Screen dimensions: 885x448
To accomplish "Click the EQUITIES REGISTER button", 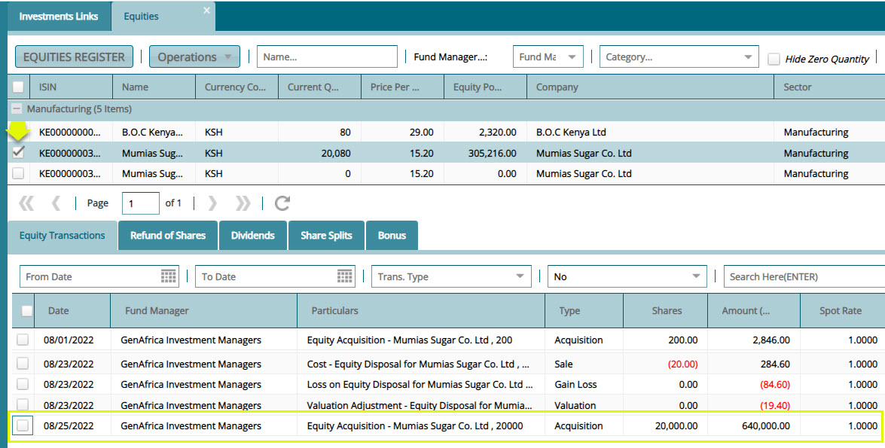I will tap(74, 57).
